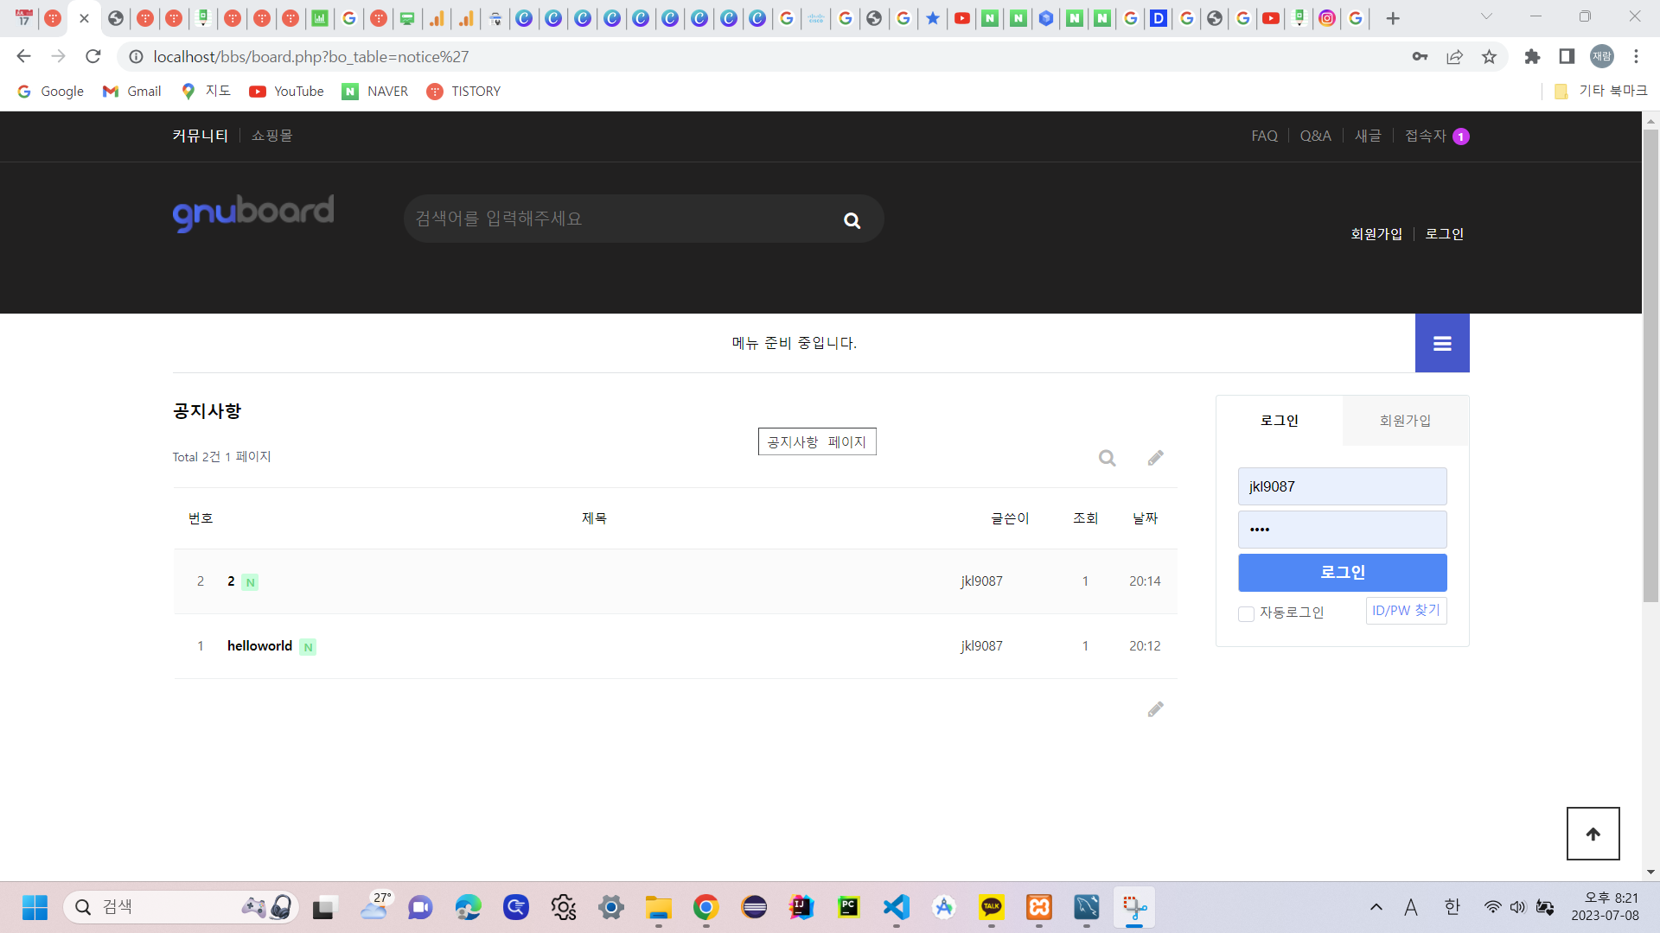Open the ID/PW 찾기 link
Viewport: 1660px width, 933px height.
click(x=1406, y=610)
